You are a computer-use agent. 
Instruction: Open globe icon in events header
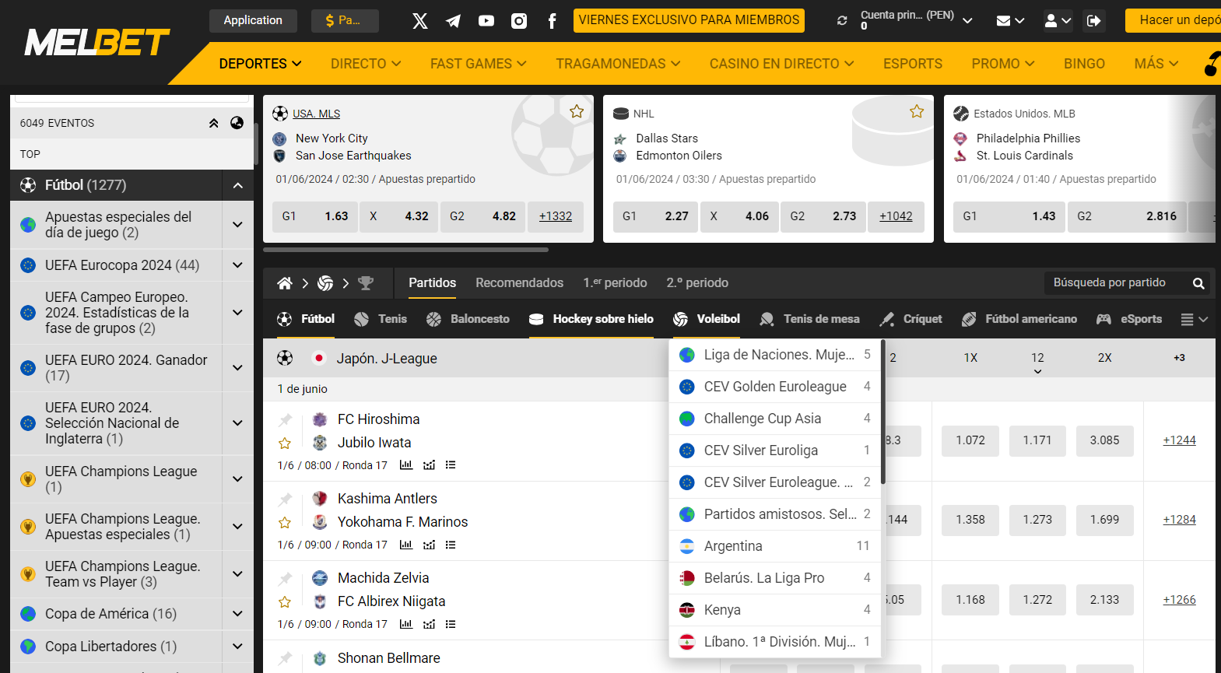[237, 123]
